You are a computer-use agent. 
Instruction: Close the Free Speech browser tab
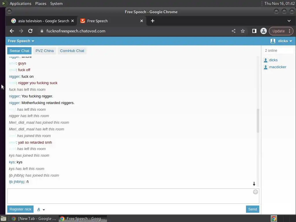(142, 21)
